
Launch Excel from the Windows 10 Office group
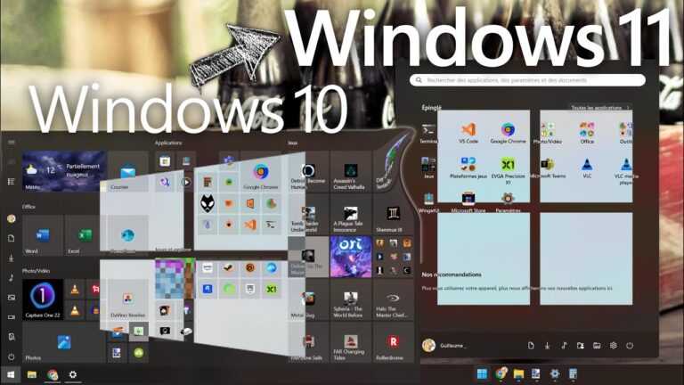coord(85,235)
